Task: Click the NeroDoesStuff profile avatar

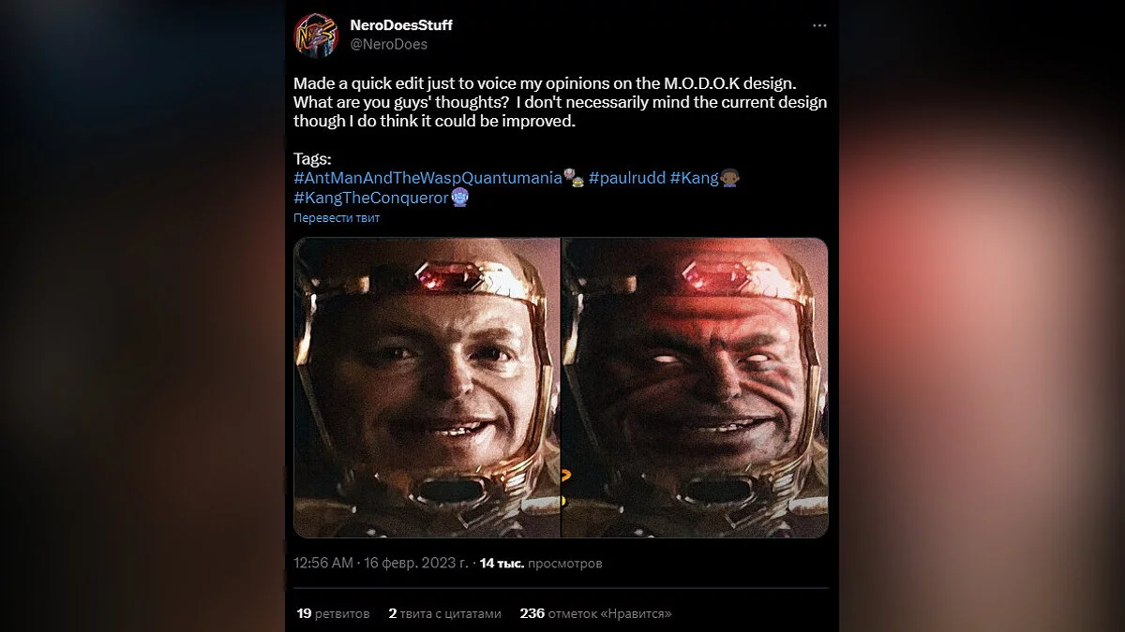Action: pos(316,35)
